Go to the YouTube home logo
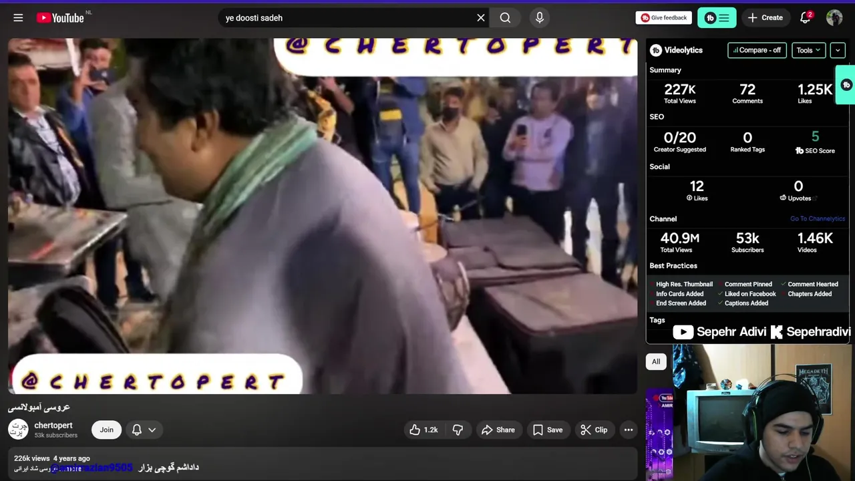This screenshot has height=481, width=855. click(60, 18)
